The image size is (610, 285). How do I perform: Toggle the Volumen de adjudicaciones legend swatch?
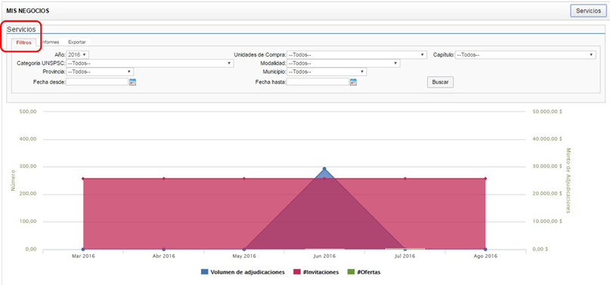[x=205, y=272]
